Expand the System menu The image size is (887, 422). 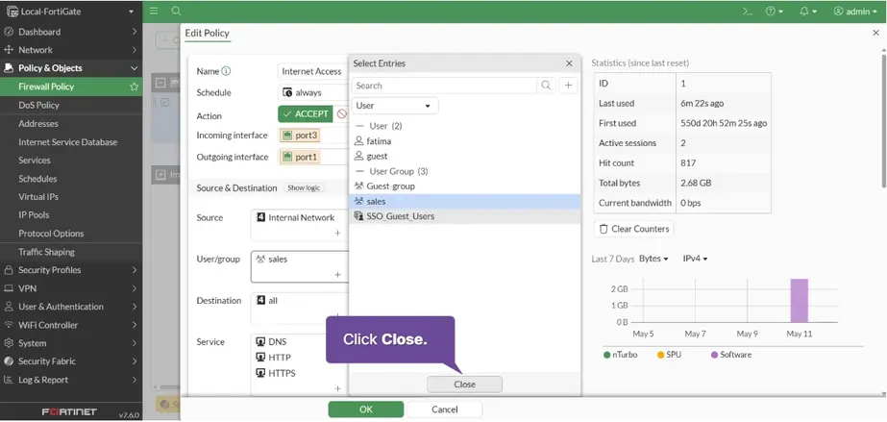click(71, 343)
